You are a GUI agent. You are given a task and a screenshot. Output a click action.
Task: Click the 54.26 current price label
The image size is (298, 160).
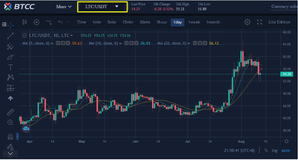tap(287, 74)
